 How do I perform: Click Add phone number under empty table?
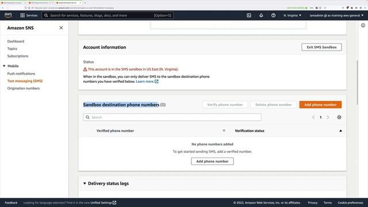point(212,161)
